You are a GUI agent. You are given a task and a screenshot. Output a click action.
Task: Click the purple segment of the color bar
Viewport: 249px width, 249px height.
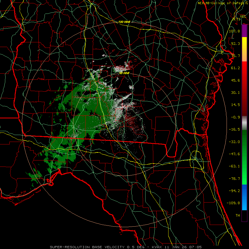(244, 31)
